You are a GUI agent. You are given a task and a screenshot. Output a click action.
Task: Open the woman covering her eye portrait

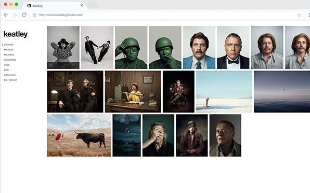tap(158, 135)
